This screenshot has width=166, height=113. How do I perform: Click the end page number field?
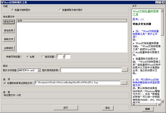(67, 56)
